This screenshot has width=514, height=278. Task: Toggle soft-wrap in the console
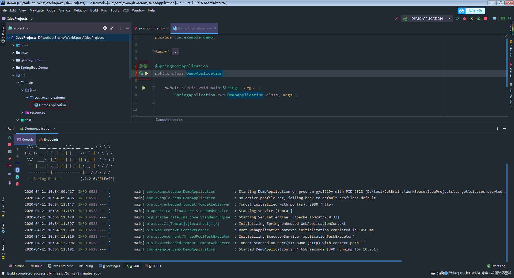[17, 163]
